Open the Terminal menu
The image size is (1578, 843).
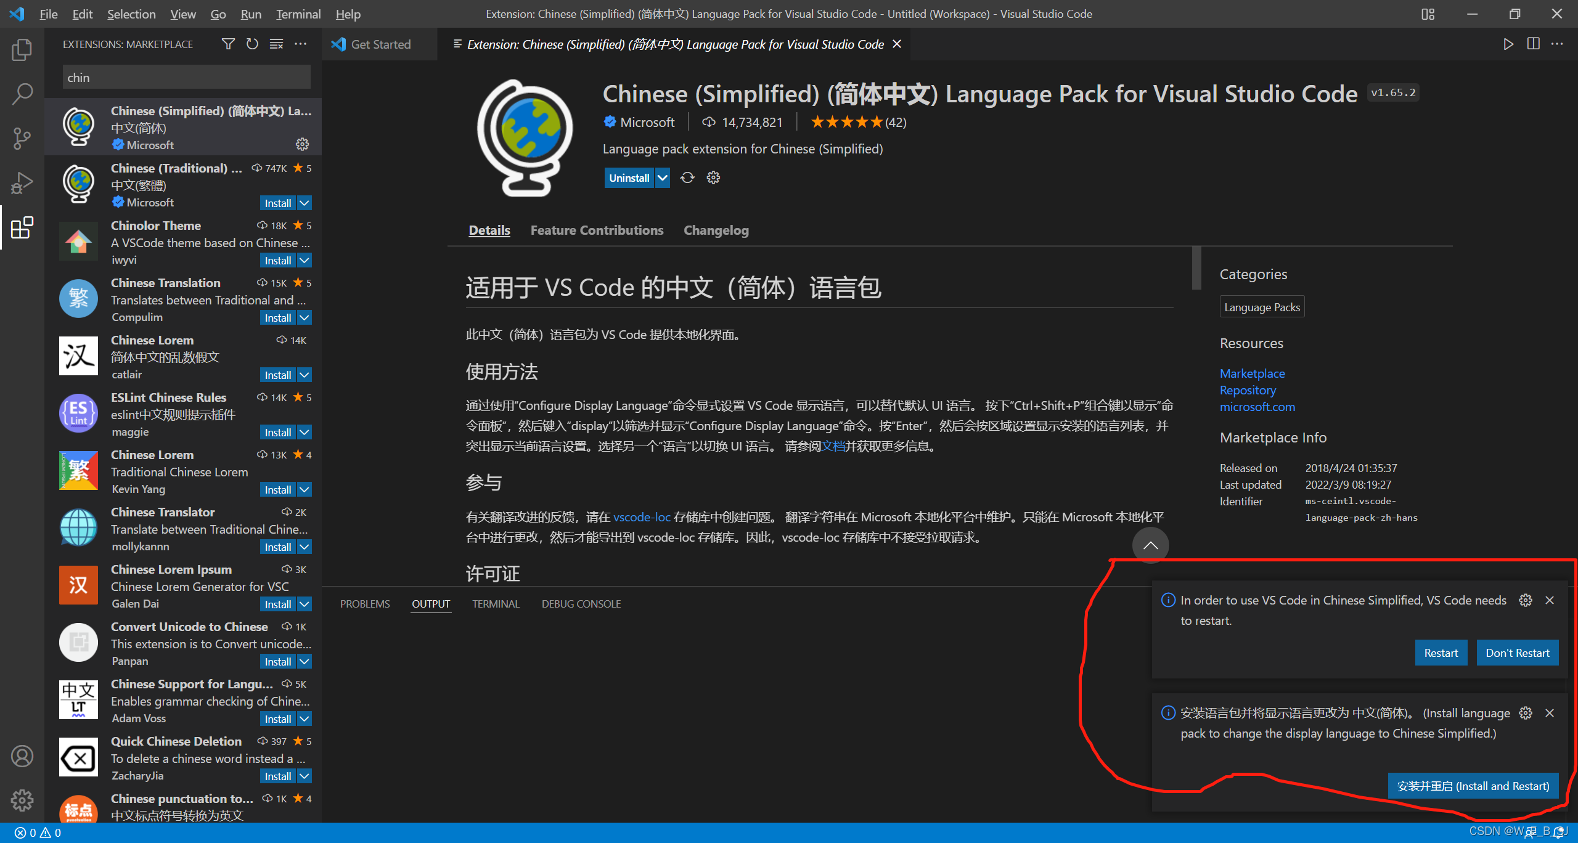(x=298, y=14)
